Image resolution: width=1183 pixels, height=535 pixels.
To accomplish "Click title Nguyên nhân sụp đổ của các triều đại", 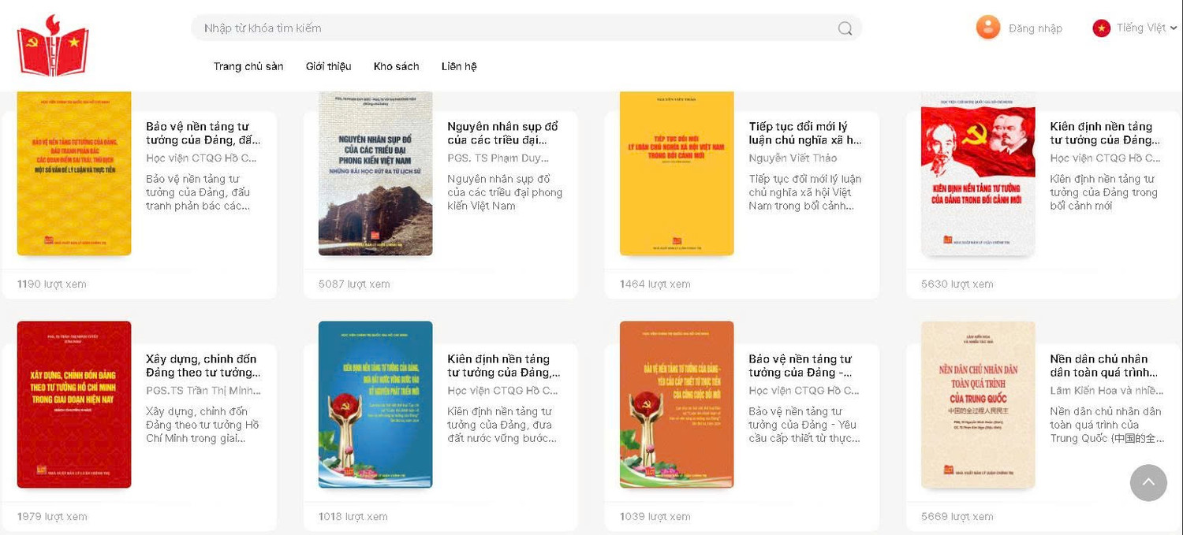I will (503, 133).
